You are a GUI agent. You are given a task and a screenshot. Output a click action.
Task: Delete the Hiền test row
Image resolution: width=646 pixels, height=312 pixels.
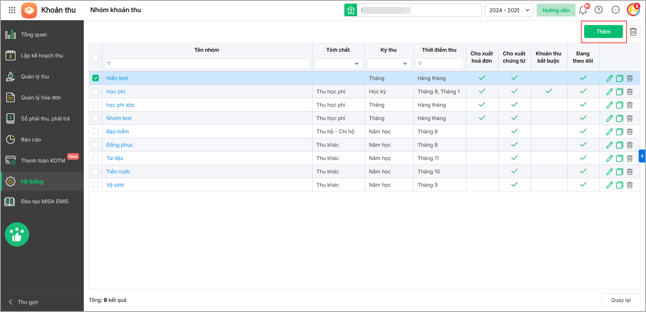tap(630, 78)
